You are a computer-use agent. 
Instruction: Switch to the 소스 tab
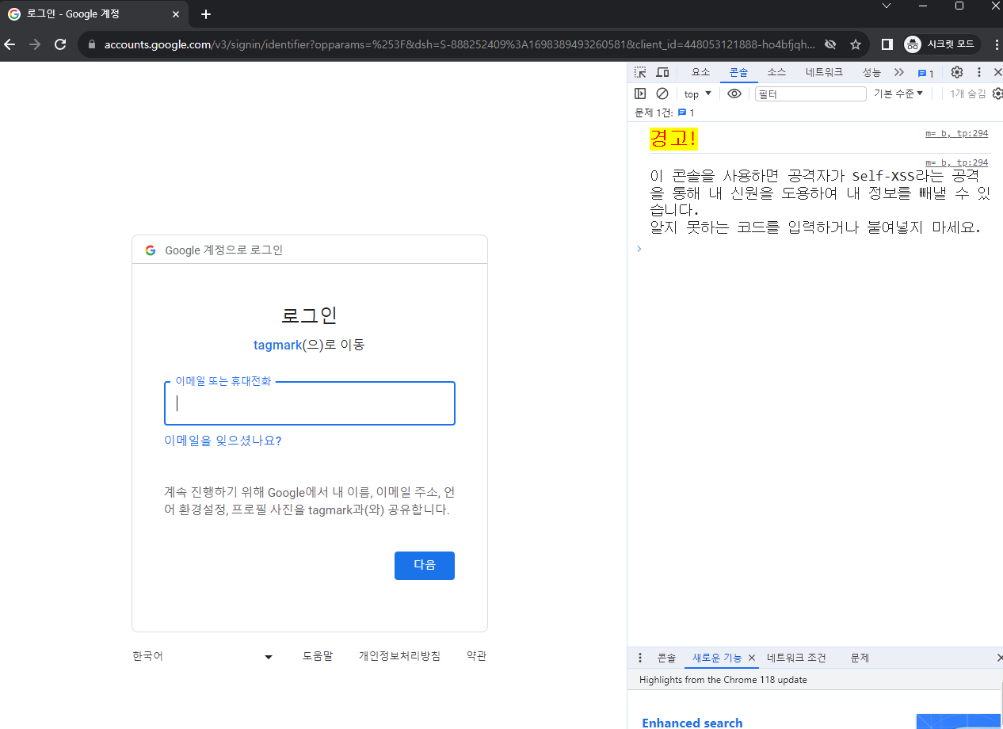pyautogui.click(x=776, y=72)
